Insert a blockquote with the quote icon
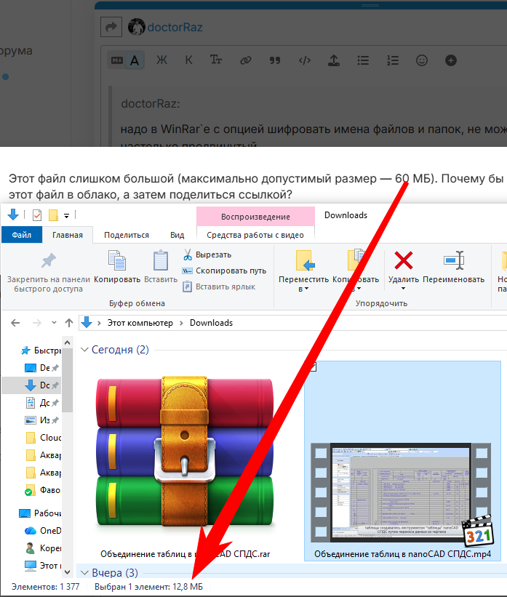This screenshot has height=597, width=507. pos(274,60)
